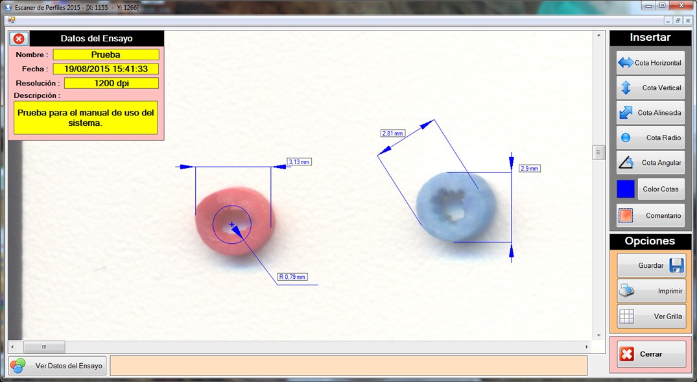Select the 3,13 mm dimension label

coord(299,161)
